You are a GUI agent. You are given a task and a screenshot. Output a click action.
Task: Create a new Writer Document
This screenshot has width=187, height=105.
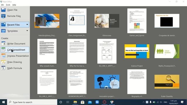coord(15,43)
